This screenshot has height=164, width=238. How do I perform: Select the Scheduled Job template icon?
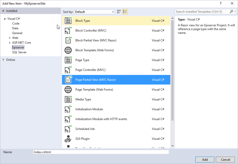(x=68, y=129)
